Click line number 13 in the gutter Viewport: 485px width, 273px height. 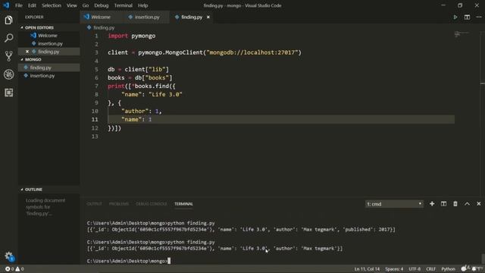95,136
